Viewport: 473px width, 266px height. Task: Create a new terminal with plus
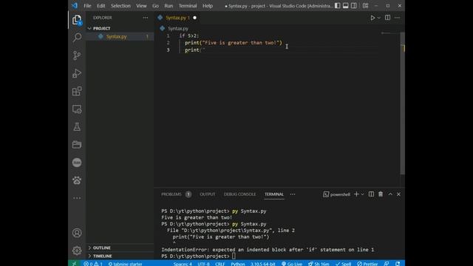356,194
